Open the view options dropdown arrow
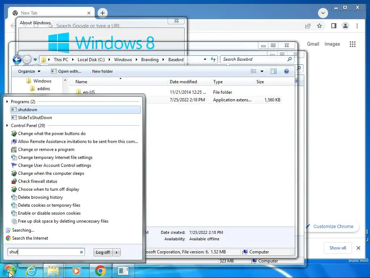Screen dimensions: 370x278 [x=262, y=71]
